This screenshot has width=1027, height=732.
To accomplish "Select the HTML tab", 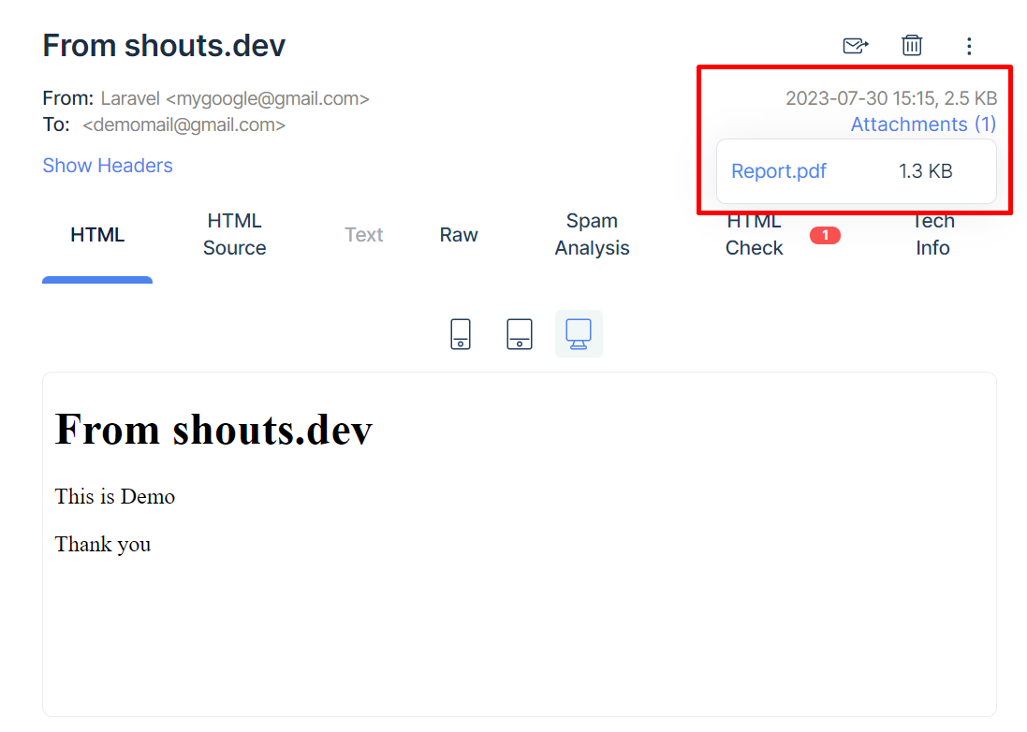I will pyautogui.click(x=97, y=235).
